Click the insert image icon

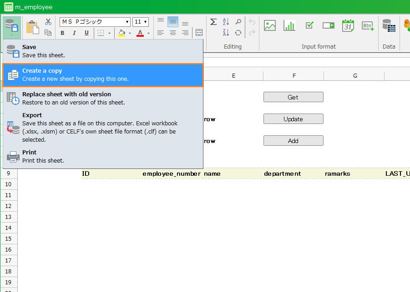click(270, 26)
